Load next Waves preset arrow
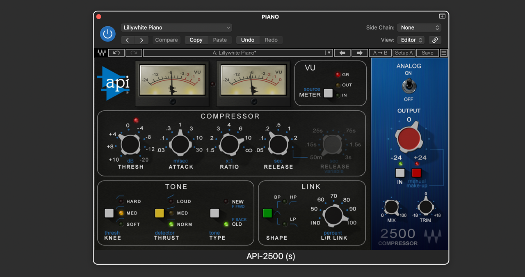The image size is (525, 277). pyautogui.click(x=360, y=53)
